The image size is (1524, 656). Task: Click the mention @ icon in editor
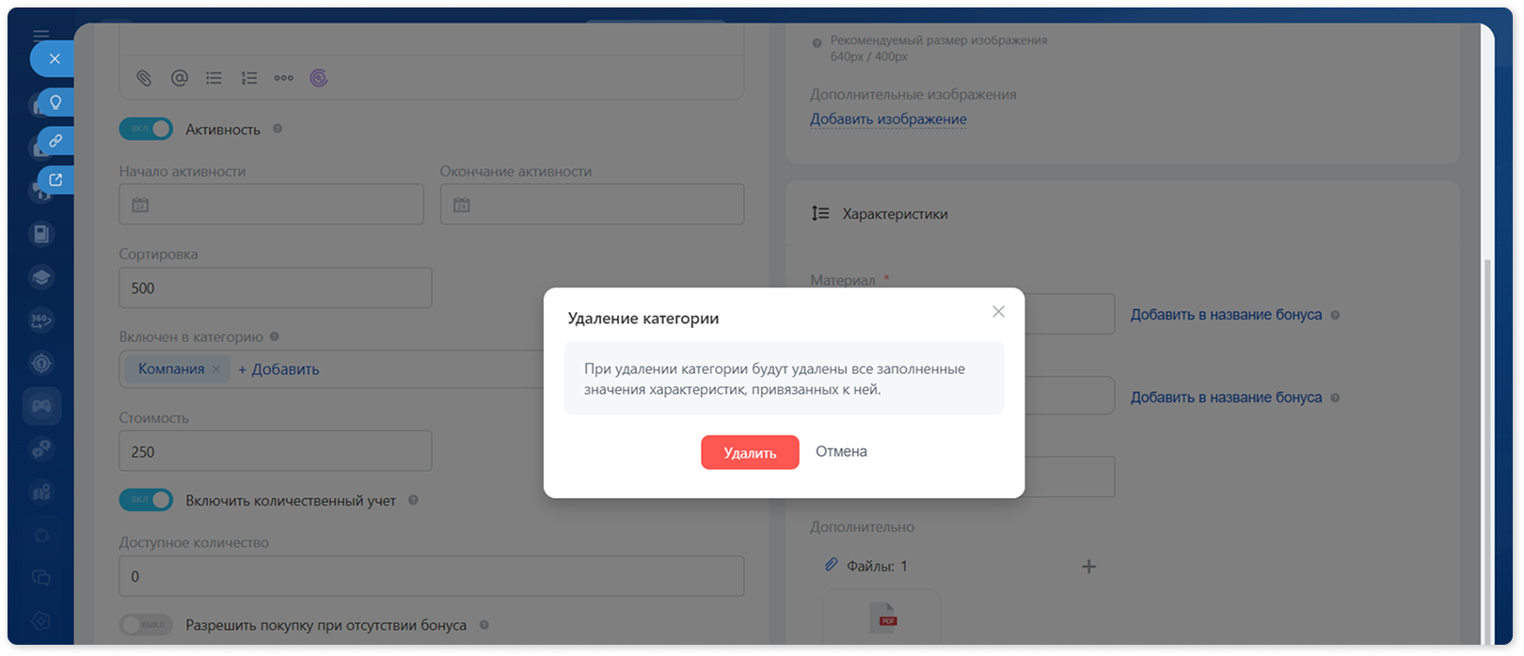(179, 78)
